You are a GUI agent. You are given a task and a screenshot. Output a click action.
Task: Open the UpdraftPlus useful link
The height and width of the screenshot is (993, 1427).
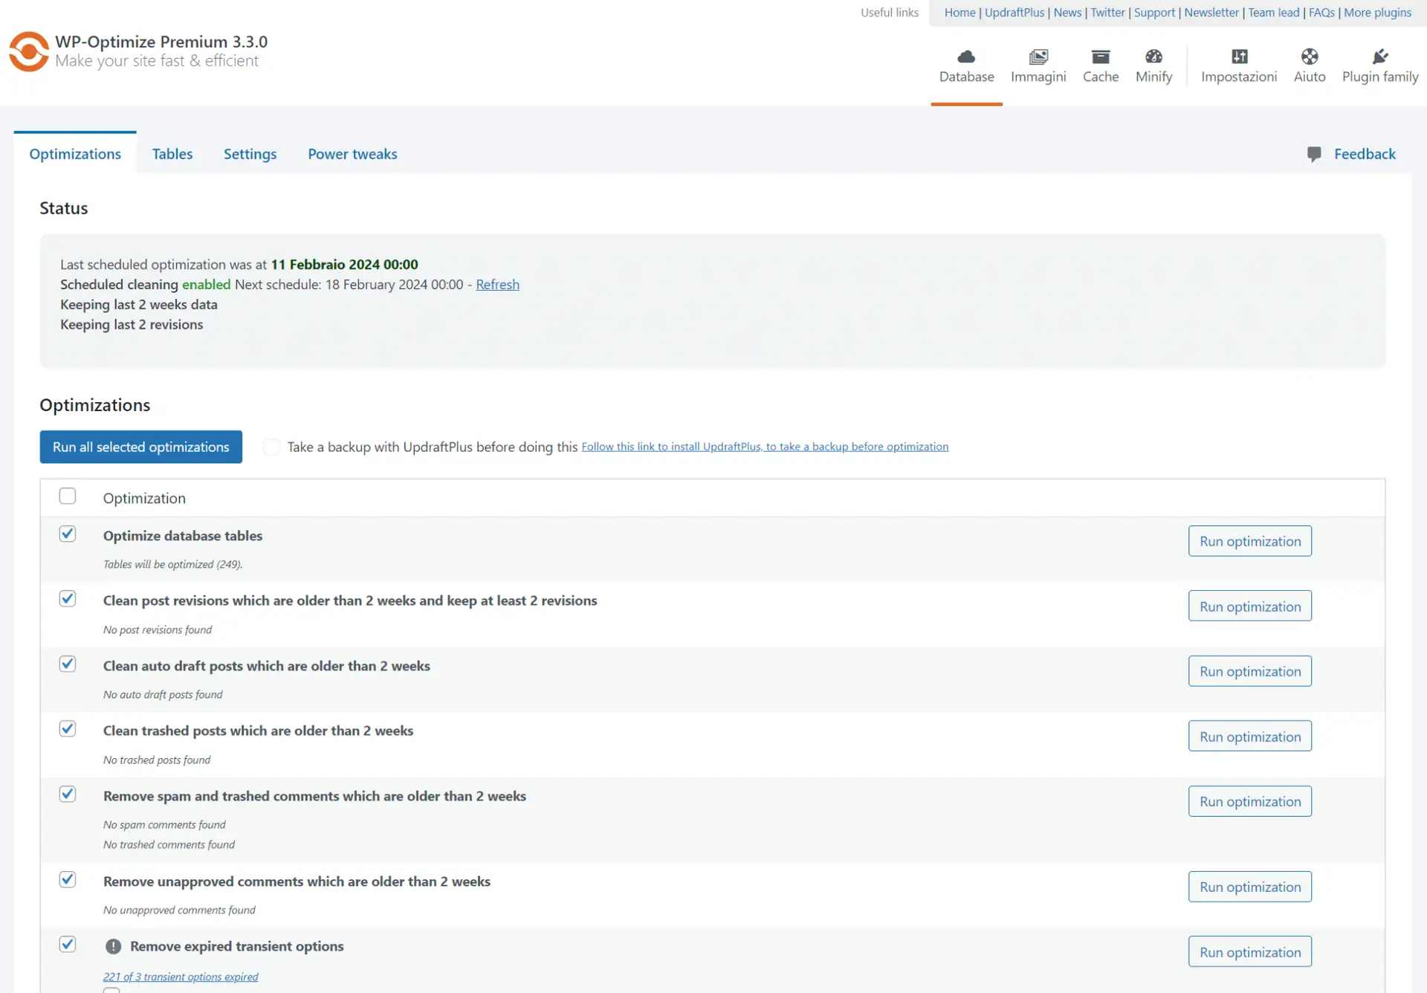tap(1015, 13)
